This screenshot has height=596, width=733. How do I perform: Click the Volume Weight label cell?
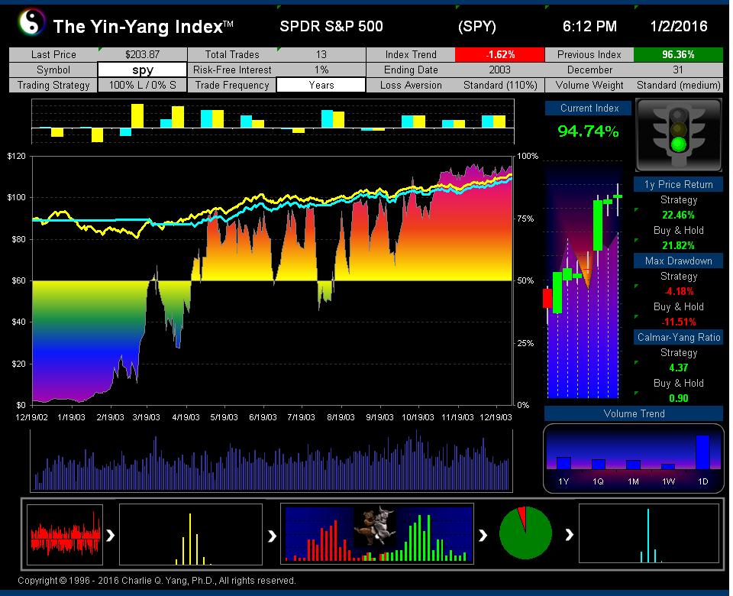589,85
